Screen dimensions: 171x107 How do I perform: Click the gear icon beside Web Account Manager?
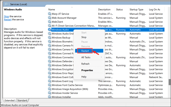click(x=50, y=18)
